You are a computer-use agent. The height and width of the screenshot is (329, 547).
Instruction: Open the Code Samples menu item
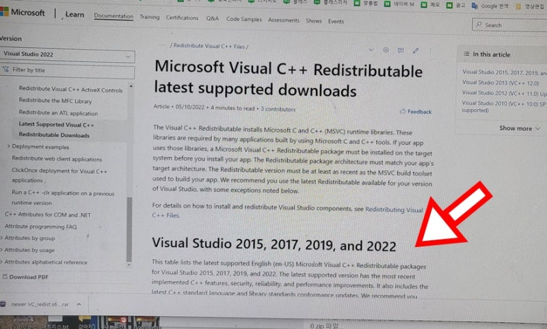click(x=244, y=20)
